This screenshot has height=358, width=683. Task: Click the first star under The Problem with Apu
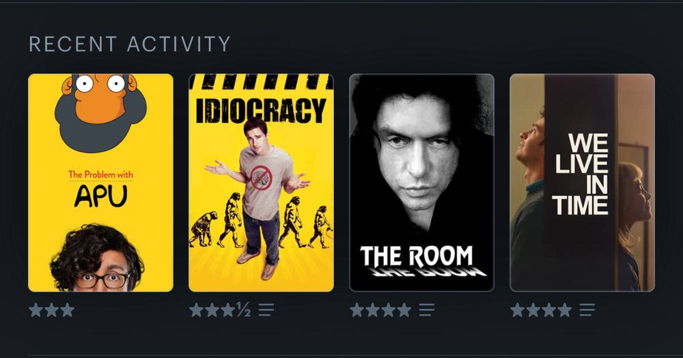pyautogui.click(x=36, y=310)
